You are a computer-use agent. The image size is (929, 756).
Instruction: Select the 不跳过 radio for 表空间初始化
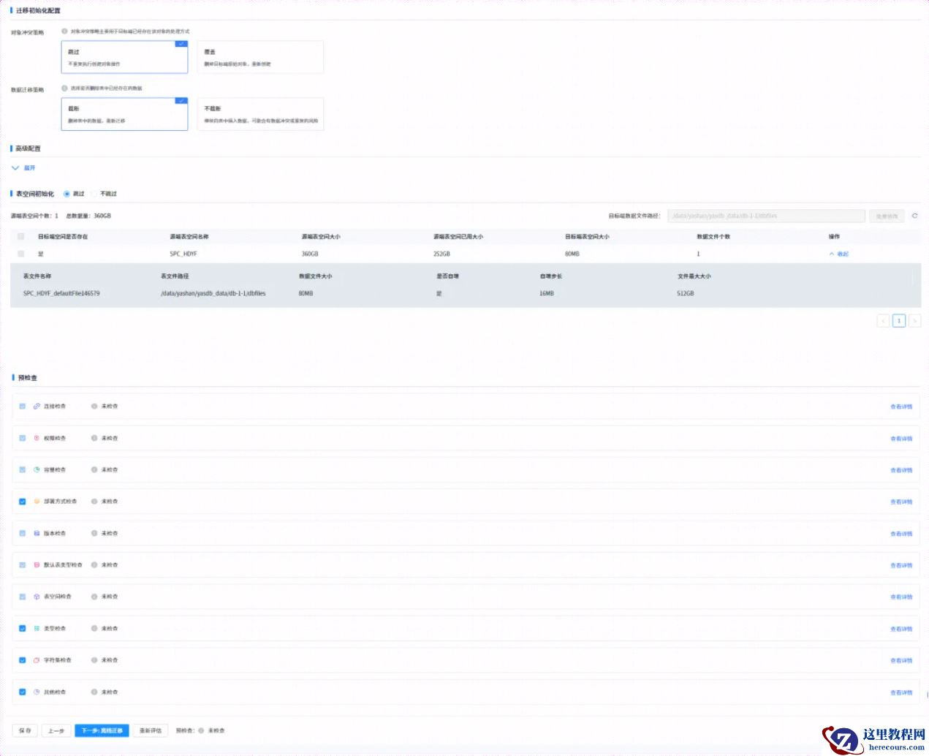click(x=94, y=194)
